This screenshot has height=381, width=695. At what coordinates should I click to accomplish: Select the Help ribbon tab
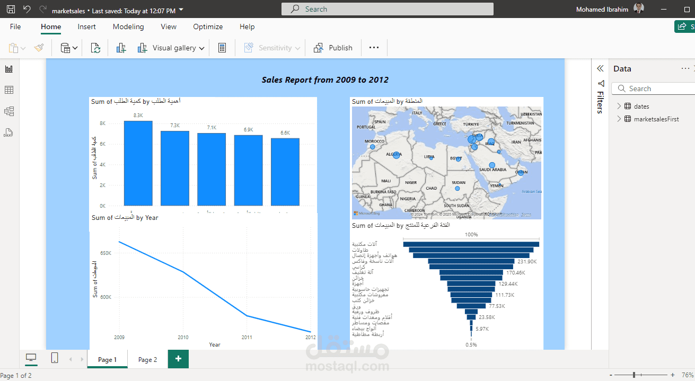point(247,26)
